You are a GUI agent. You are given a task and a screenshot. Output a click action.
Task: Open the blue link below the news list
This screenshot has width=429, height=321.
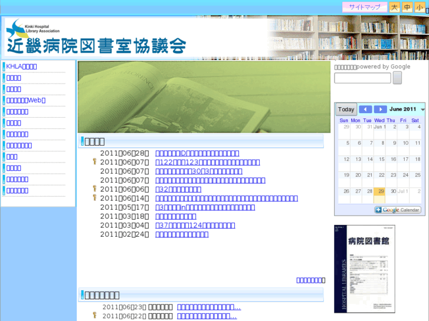(x=309, y=280)
